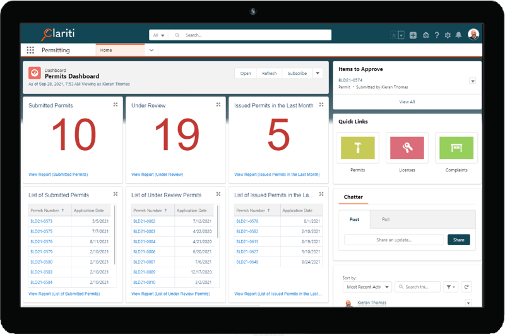The height and width of the screenshot is (336, 505).
Task: Click View All in Items to Approve
Action: point(407,102)
